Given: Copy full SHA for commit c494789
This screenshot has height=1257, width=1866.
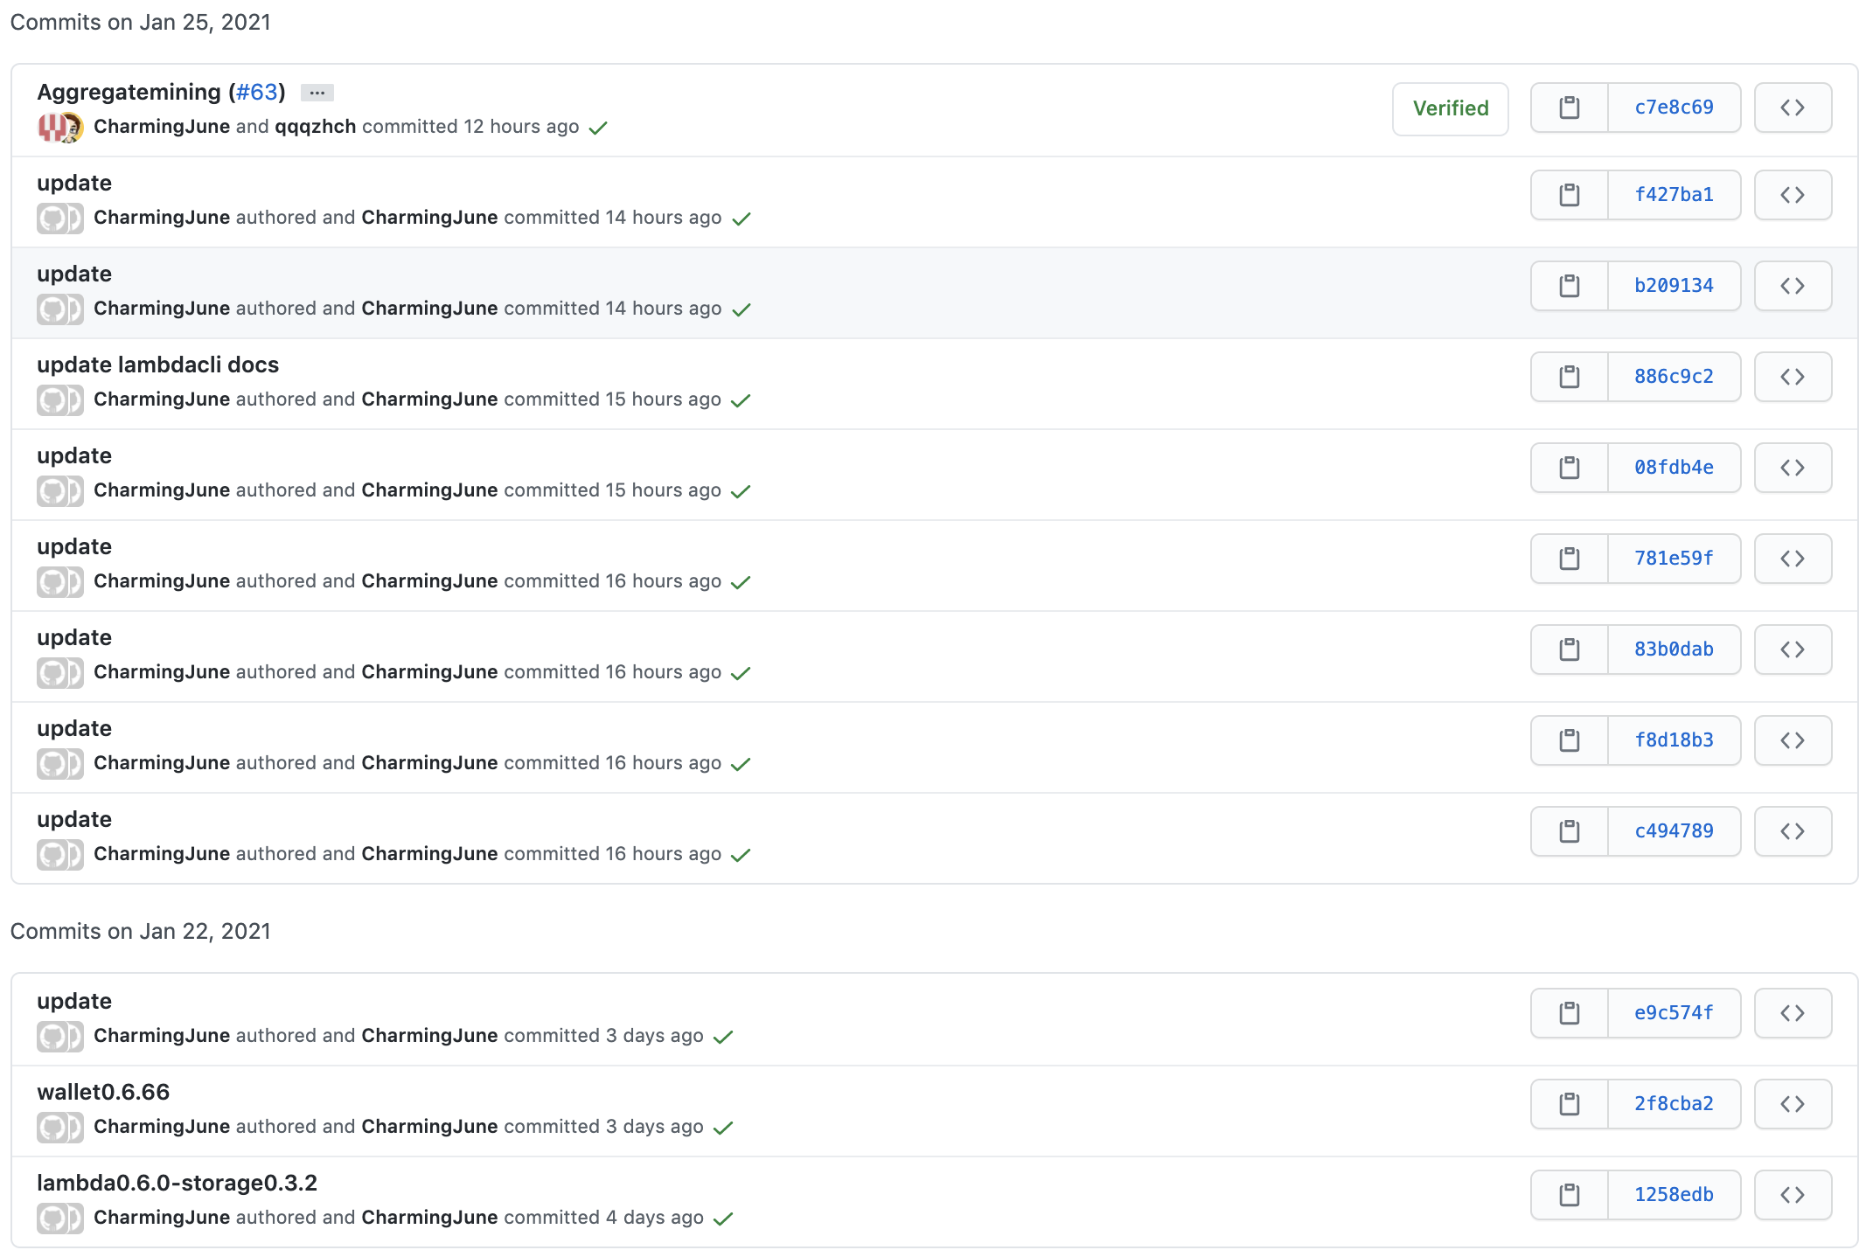Looking at the screenshot, I should click(1570, 831).
